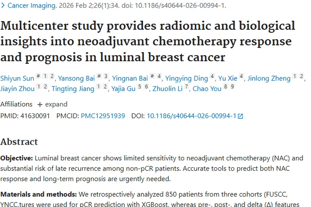Viewport: 311px width, 207px height.
Task: Select author Yingying Ding
Action: click(186, 78)
